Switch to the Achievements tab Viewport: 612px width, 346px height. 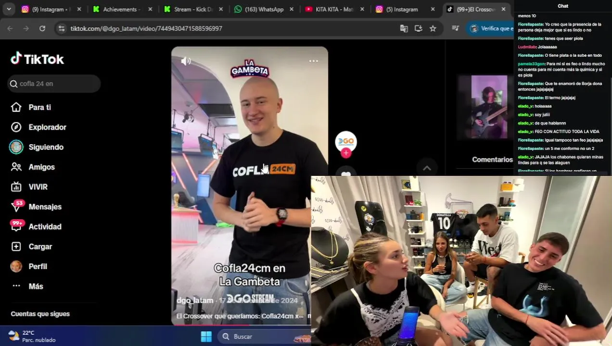[122, 9]
